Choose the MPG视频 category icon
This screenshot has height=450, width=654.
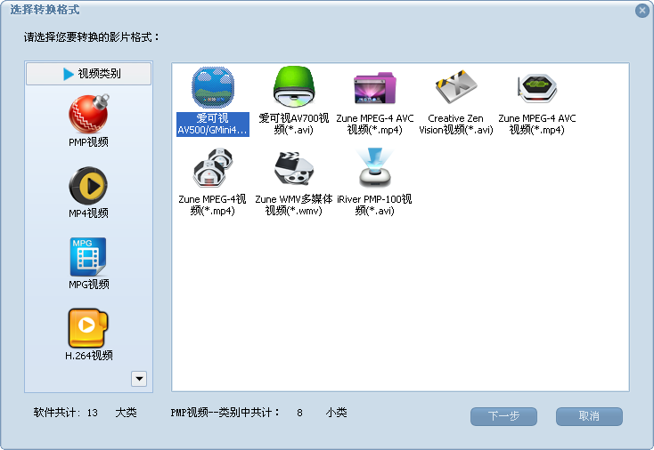click(88, 256)
